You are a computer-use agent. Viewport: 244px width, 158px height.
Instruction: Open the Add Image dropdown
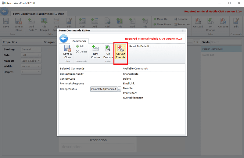tap(44, 25)
